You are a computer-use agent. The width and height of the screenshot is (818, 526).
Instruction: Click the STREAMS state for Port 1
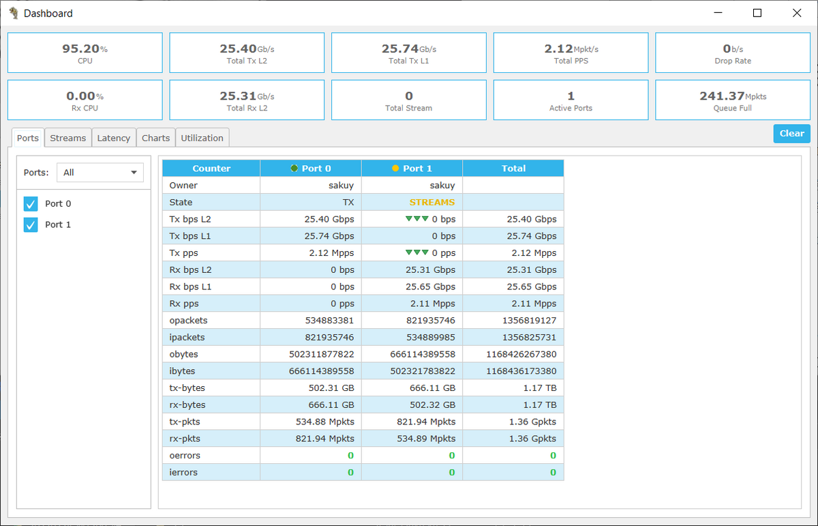pos(431,202)
